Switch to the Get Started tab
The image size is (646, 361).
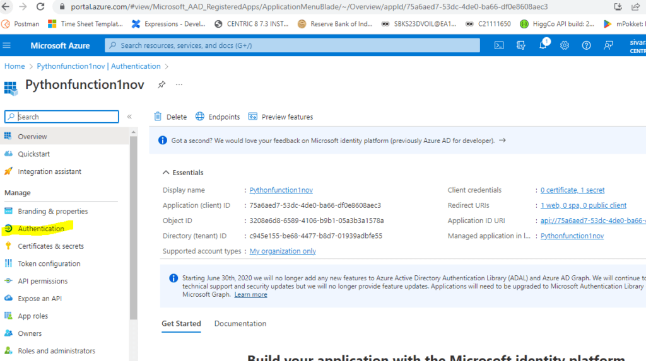181,324
